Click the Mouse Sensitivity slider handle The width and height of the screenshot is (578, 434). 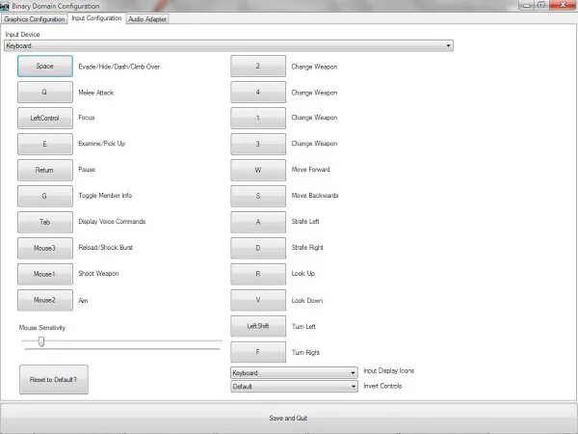point(41,341)
